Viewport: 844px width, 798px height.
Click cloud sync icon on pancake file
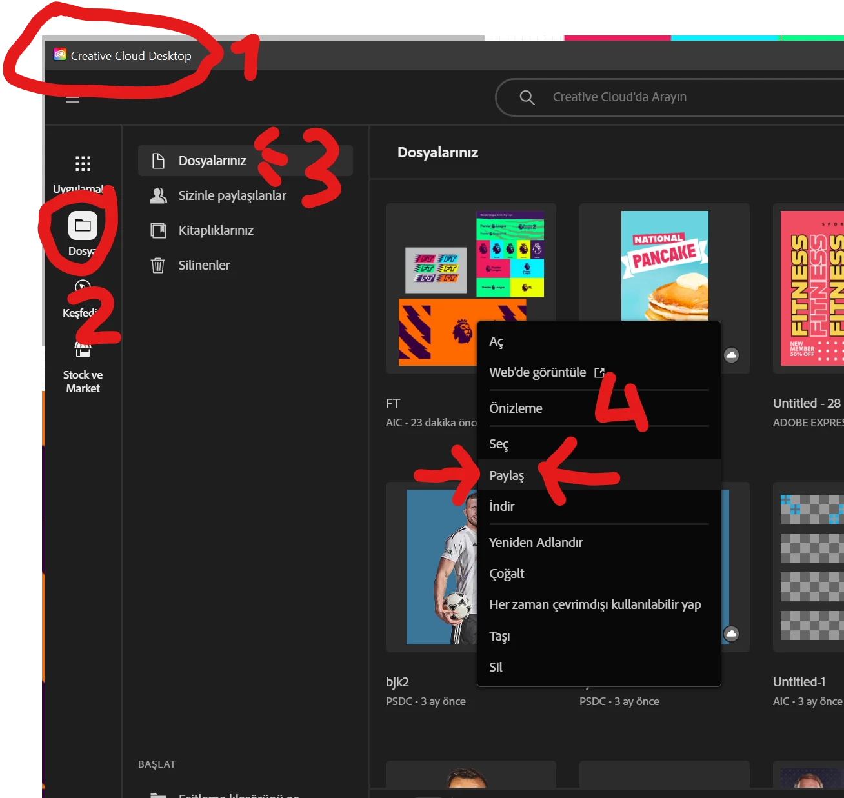pyautogui.click(x=731, y=355)
